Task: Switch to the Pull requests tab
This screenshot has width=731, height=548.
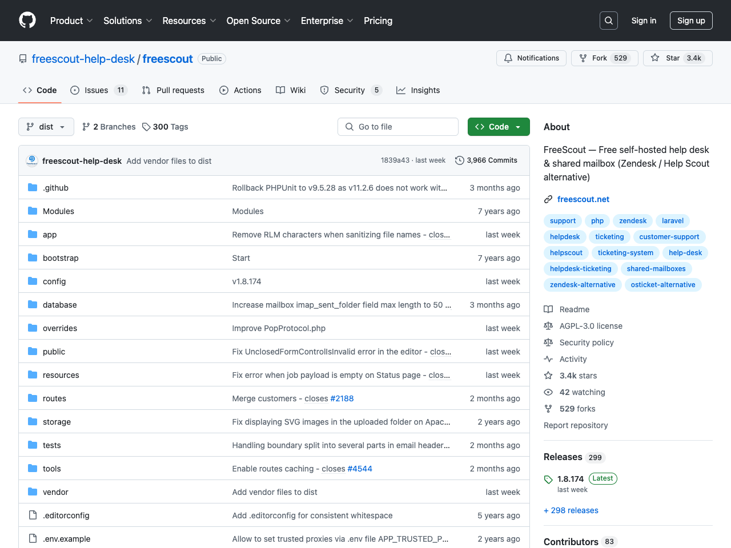Action: (x=173, y=90)
